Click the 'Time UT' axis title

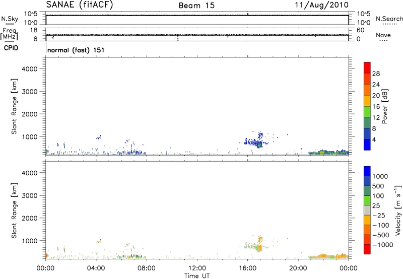coord(197,276)
